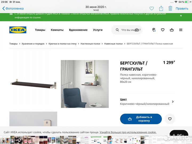Click the Wi-Fi icon in status bar
Screen dimensions: 192x144
tap(176, 2)
